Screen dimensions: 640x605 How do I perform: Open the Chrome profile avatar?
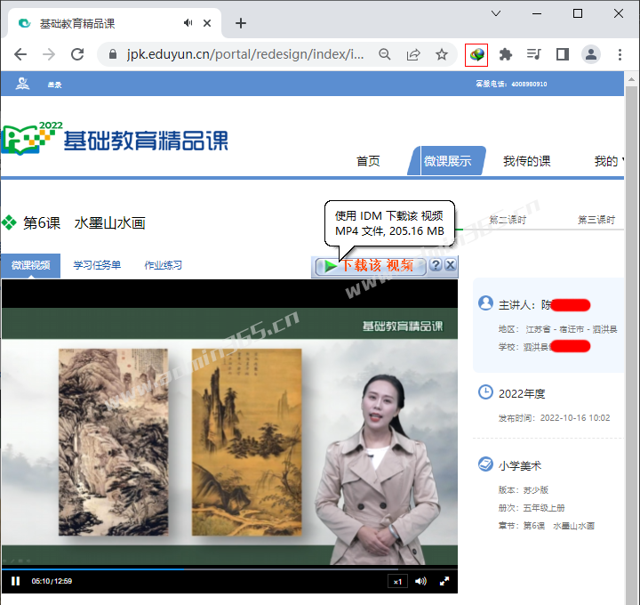(x=590, y=54)
